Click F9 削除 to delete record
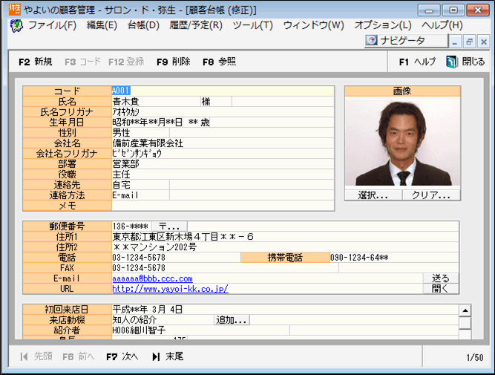 pos(173,62)
